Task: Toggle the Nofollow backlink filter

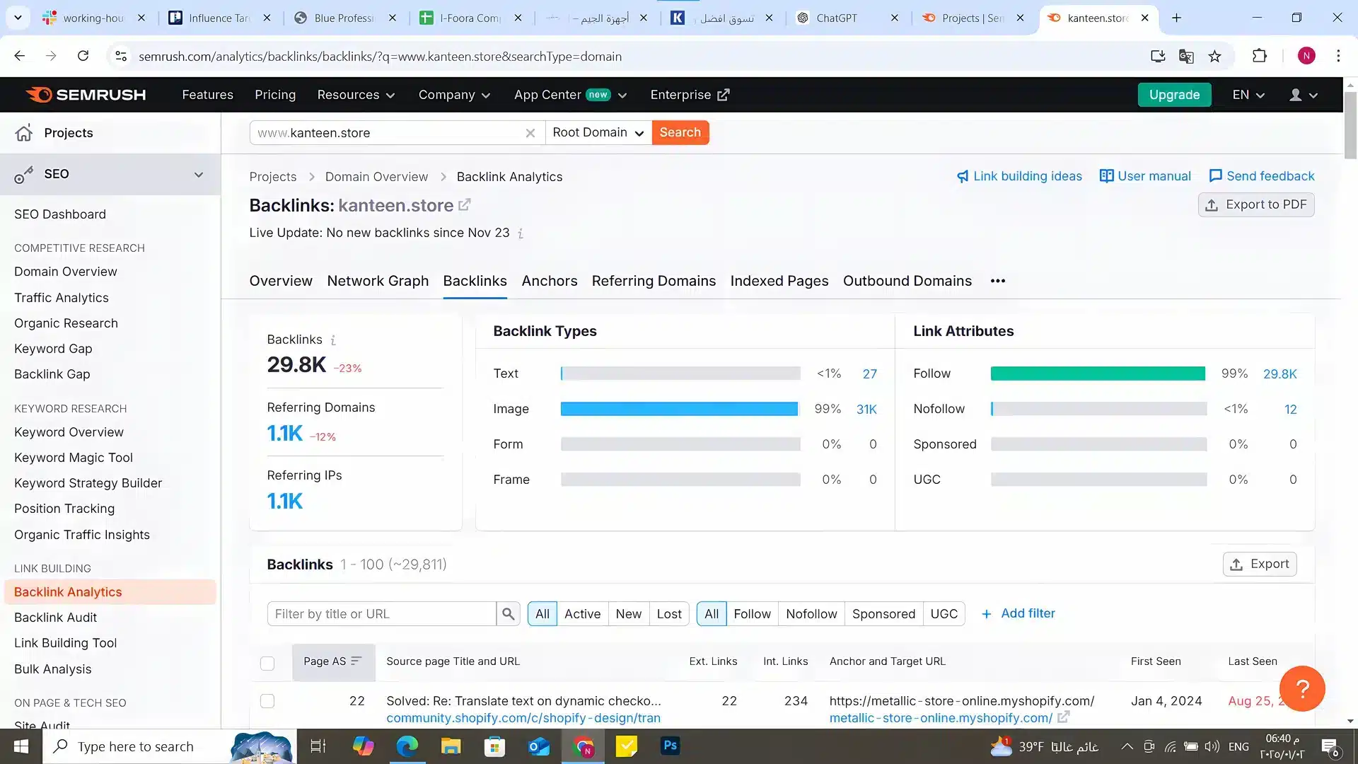Action: click(811, 613)
